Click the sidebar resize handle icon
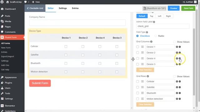Image resolution: width=200 pixels, height=112 pixels. 133,59
